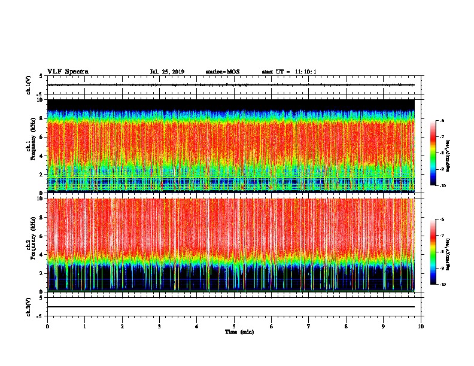The image size is (474, 366).
Task: Click time axis tick label "9"
Action: coord(383,327)
